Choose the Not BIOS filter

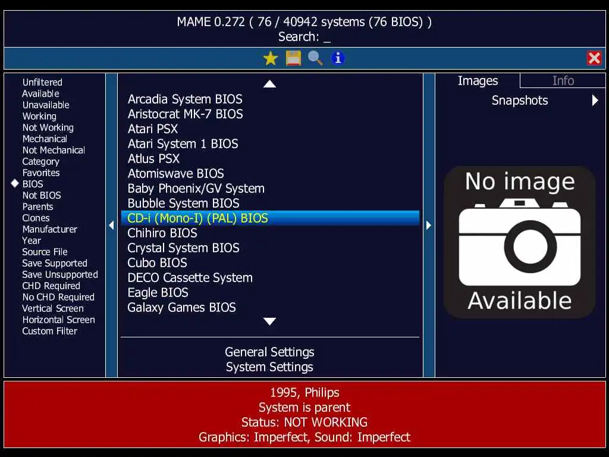[42, 195]
